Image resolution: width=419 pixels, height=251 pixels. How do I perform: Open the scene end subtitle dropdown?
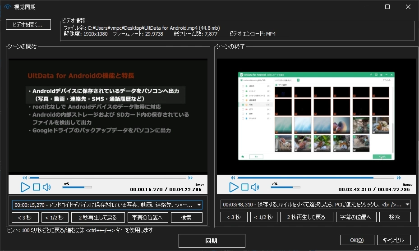click(x=408, y=205)
